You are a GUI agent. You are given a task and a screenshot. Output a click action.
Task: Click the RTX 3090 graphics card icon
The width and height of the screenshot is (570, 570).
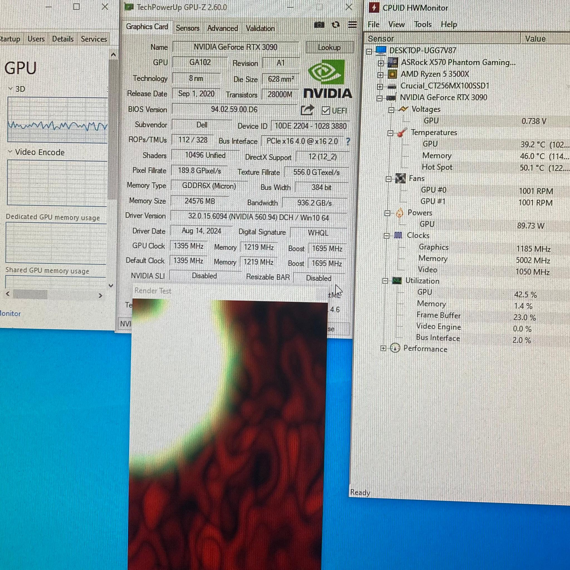[x=391, y=98]
